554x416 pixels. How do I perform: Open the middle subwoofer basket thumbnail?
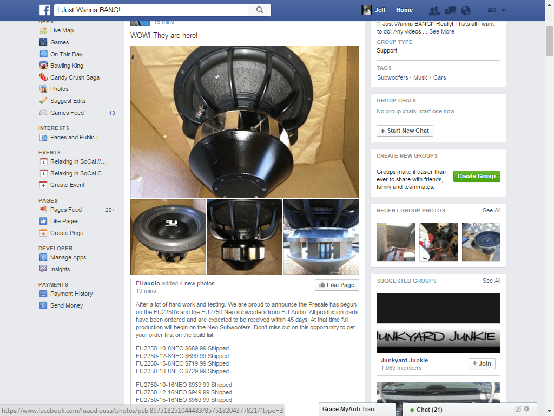click(x=245, y=237)
